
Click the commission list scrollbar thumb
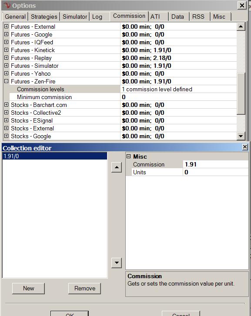click(241, 94)
